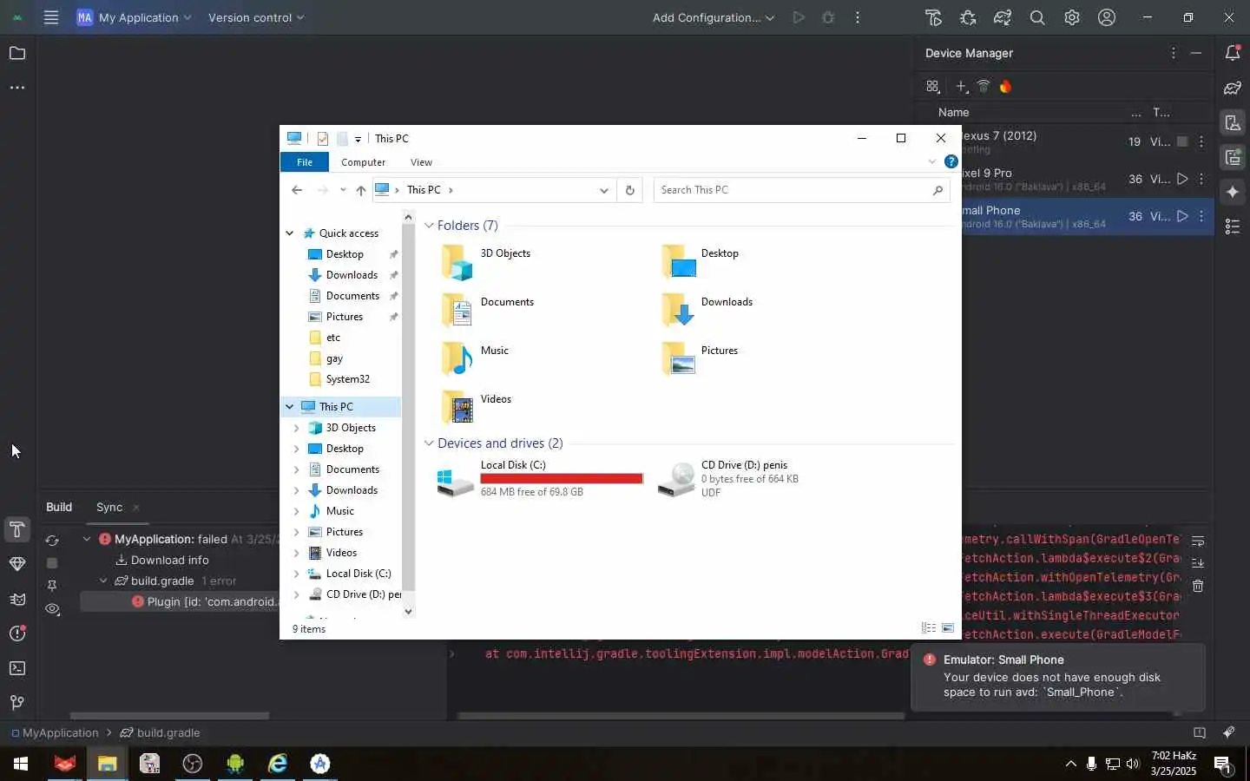Open the Gradle elephant tool window icon

click(x=1233, y=88)
